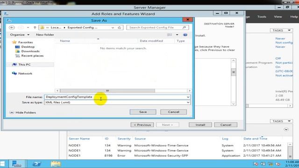
Task: Open the Save as type XML files dropdown
Action: pos(117,103)
